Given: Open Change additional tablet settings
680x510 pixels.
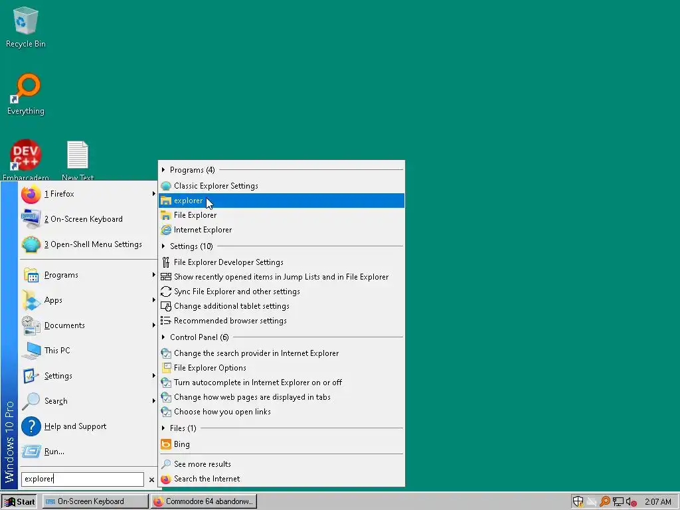Looking at the screenshot, I should pyautogui.click(x=282, y=306).
